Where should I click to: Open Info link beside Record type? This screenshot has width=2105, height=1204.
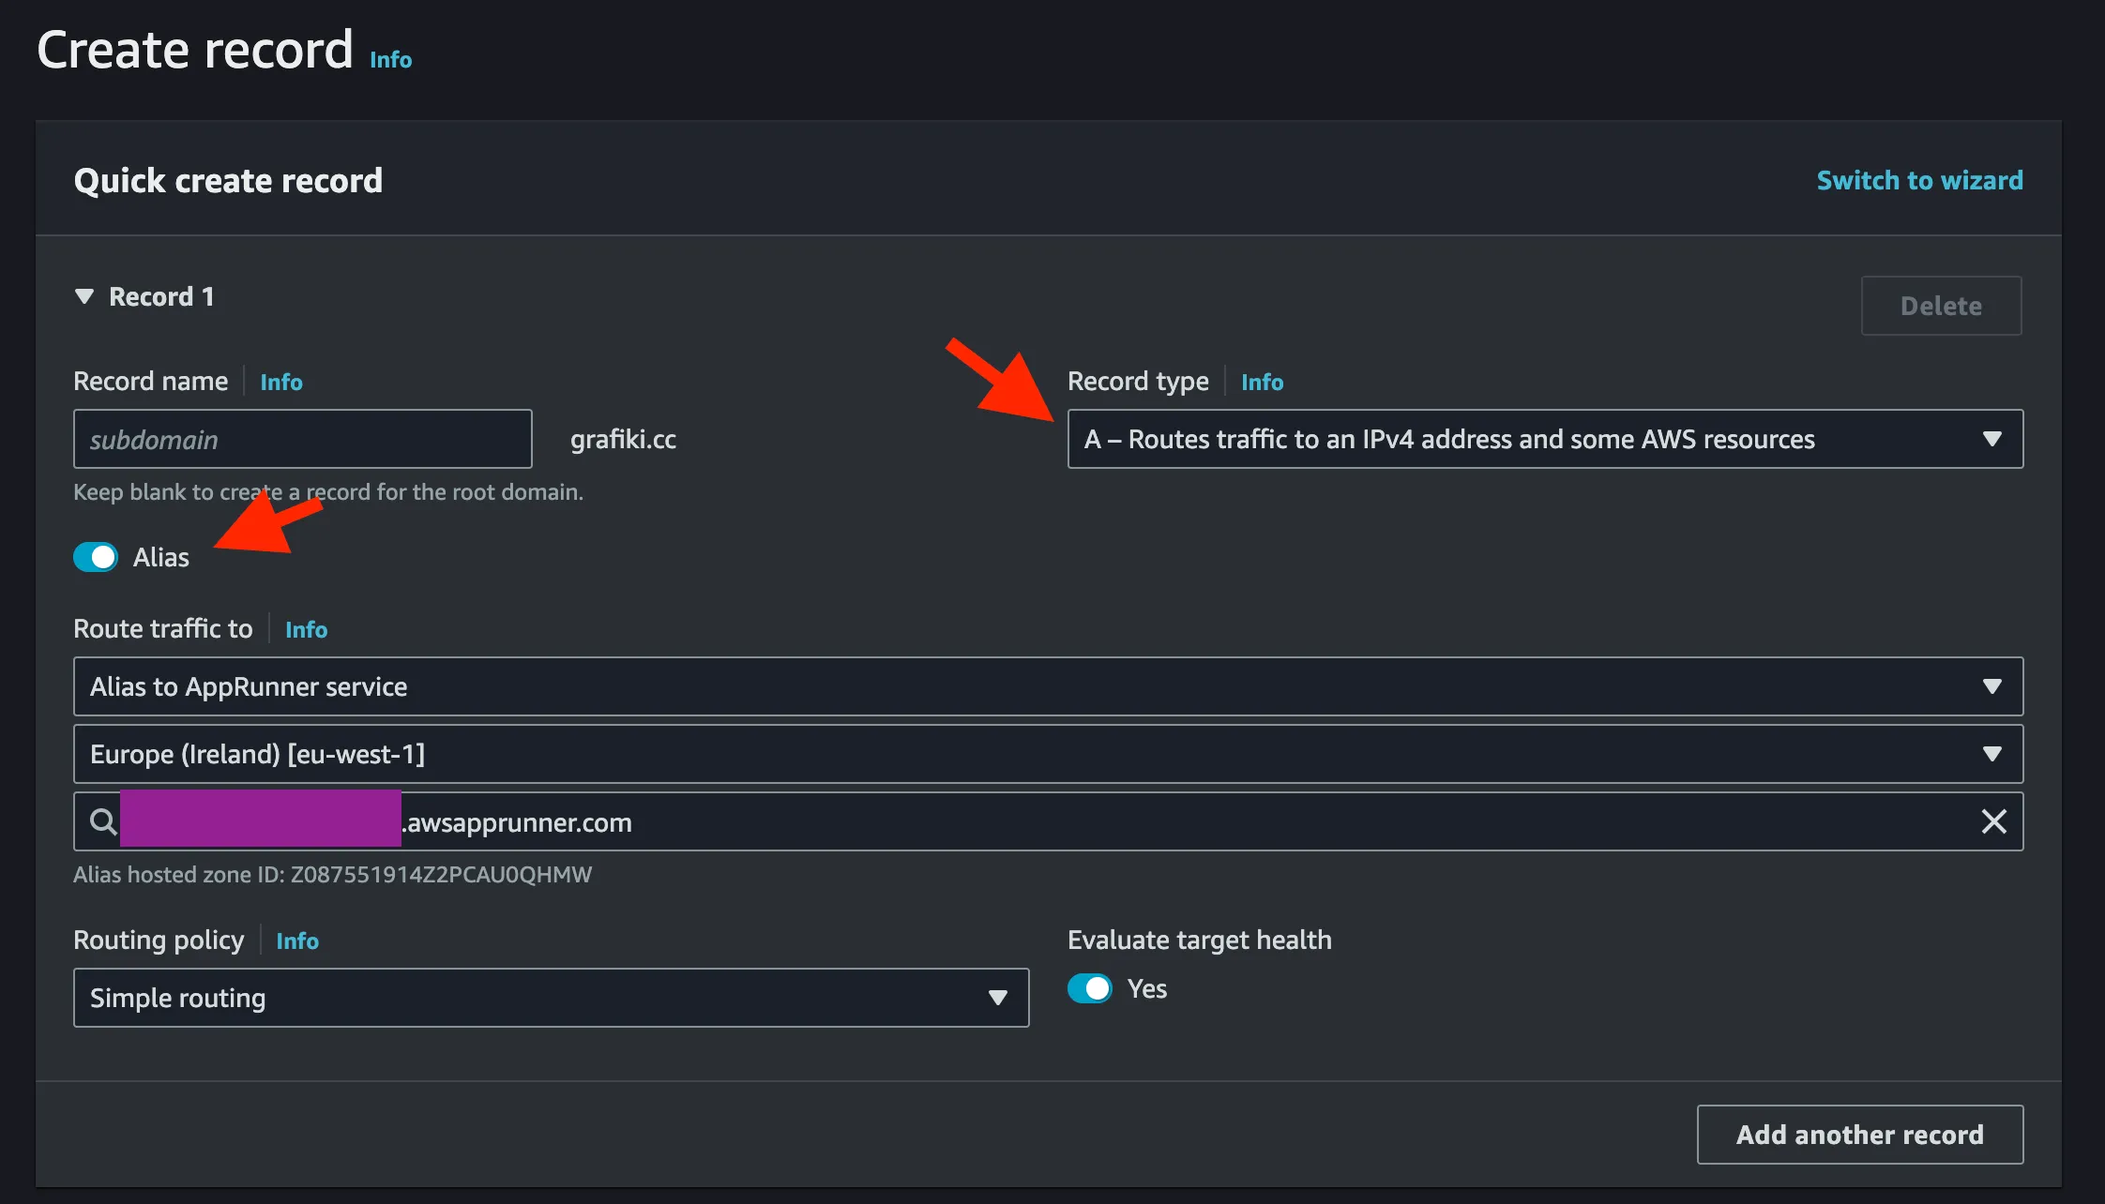[x=1262, y=382]
